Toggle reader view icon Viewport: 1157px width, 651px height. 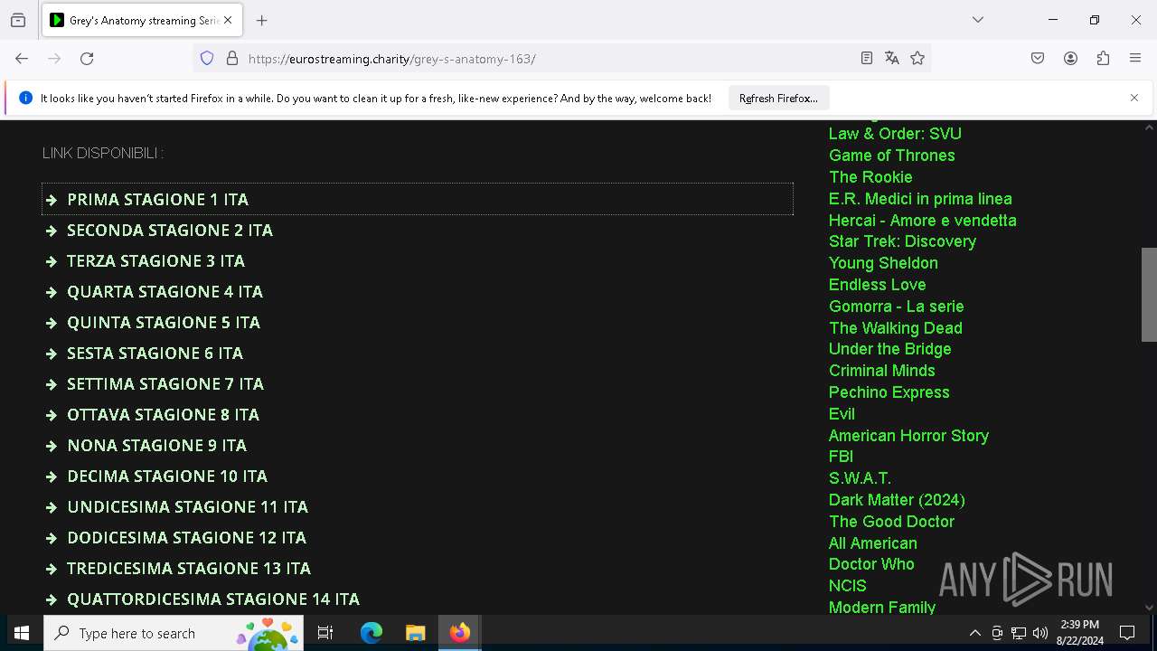click(867, 59)
